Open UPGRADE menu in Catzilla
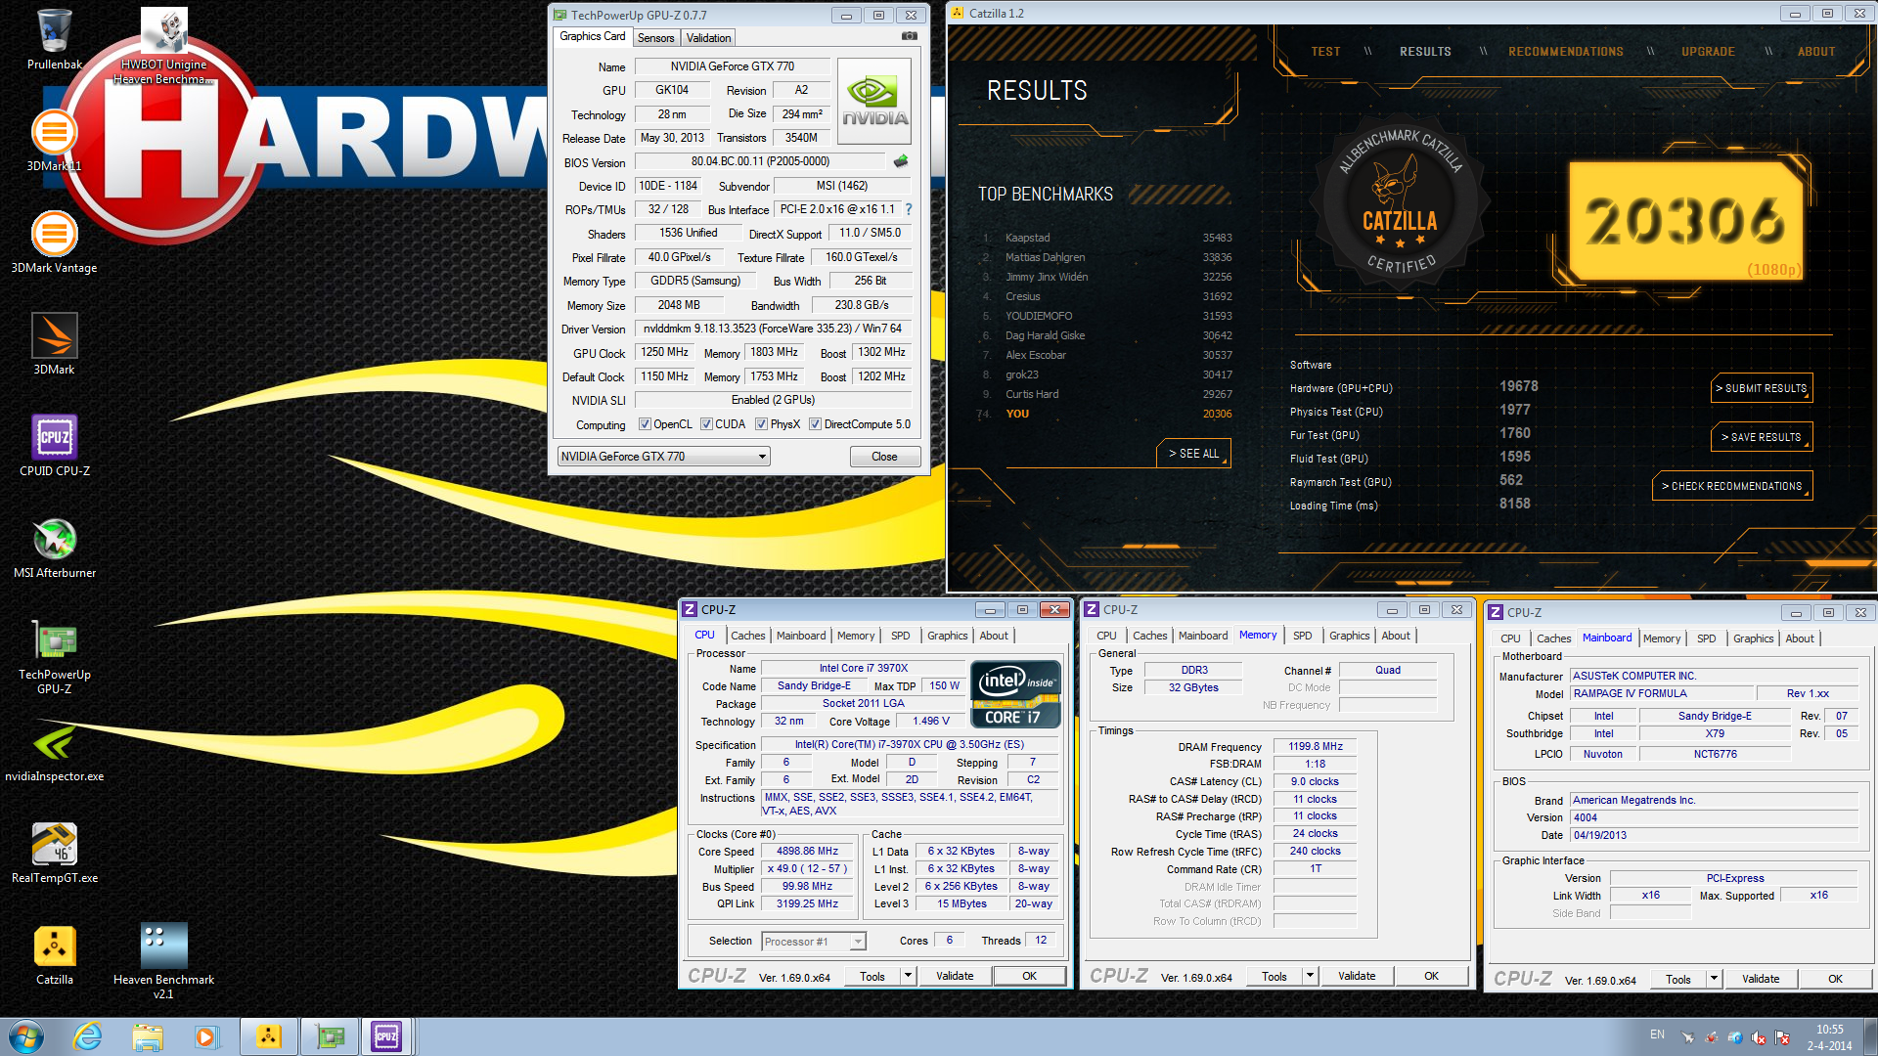The image size is (1878, 1056). point(1708,52)
